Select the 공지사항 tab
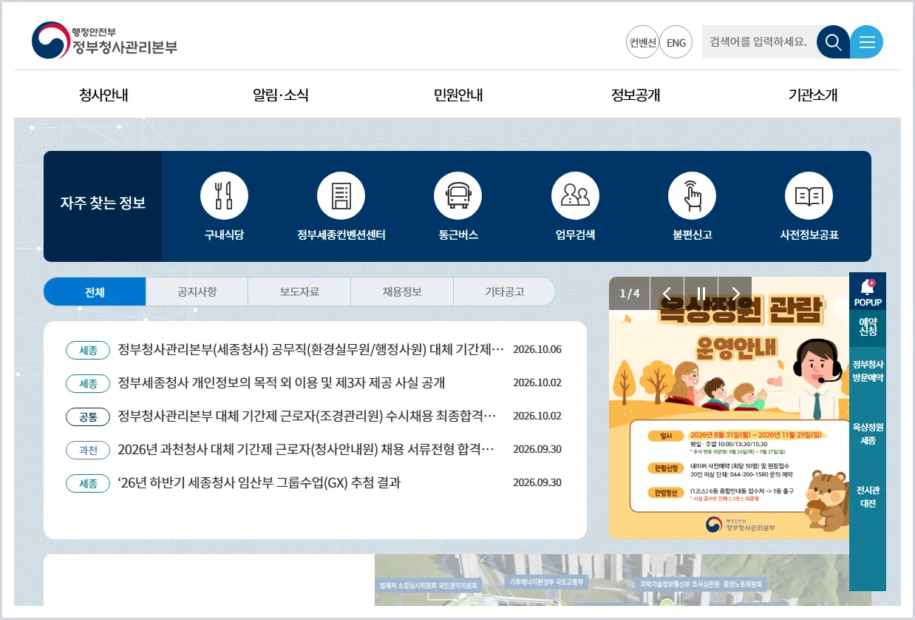Image resolution: width=915 pixels, height=620 pixels. tap(197, 292)
